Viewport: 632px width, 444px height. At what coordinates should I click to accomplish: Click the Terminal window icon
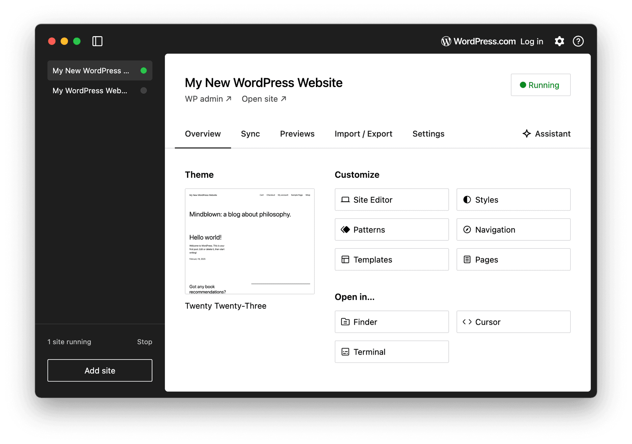[x=345, y=352]
